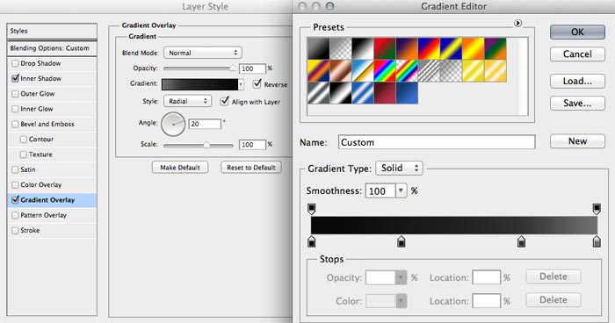This screenshot has height=323, width=615.
Task: Open the Smoothness value dropdown arrow
Action: tap(401, 190)
